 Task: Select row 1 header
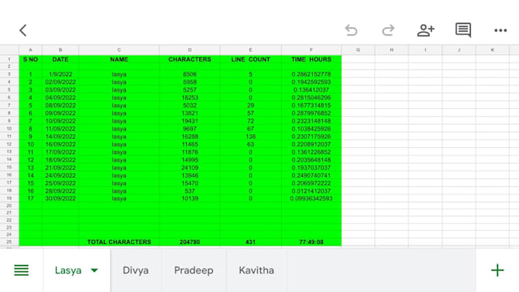[9, 59]
